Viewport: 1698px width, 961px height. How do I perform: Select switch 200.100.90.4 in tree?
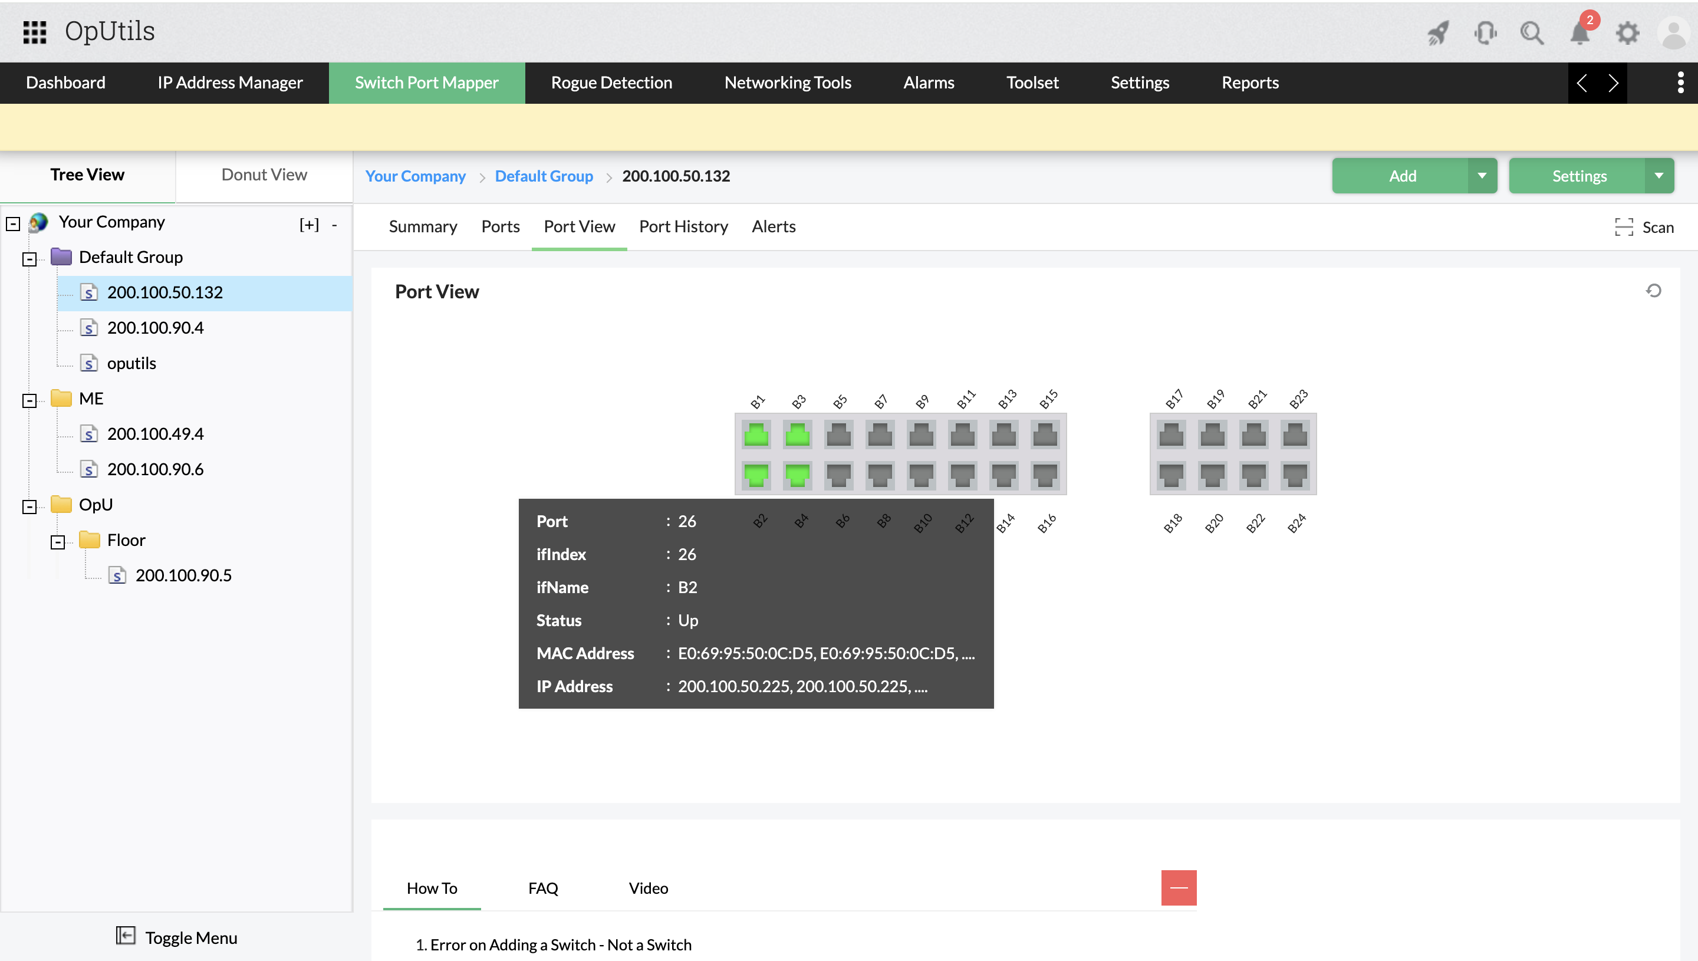[156, 327]
